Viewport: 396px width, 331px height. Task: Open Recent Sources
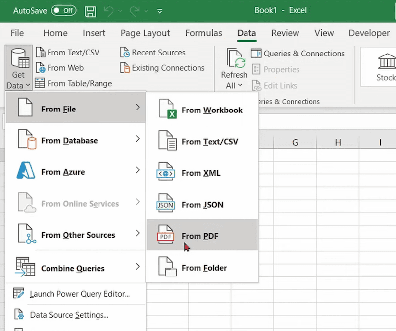152,53
